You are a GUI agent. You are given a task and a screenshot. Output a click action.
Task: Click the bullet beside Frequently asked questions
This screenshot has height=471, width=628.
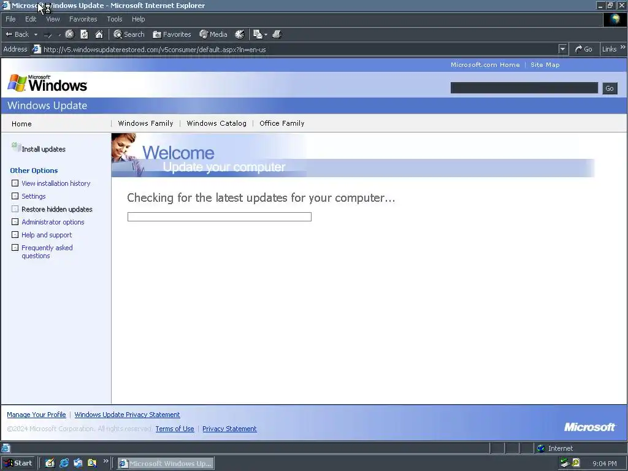tap(15, 248)
